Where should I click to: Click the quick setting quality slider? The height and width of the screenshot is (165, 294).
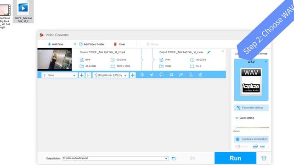252,127
